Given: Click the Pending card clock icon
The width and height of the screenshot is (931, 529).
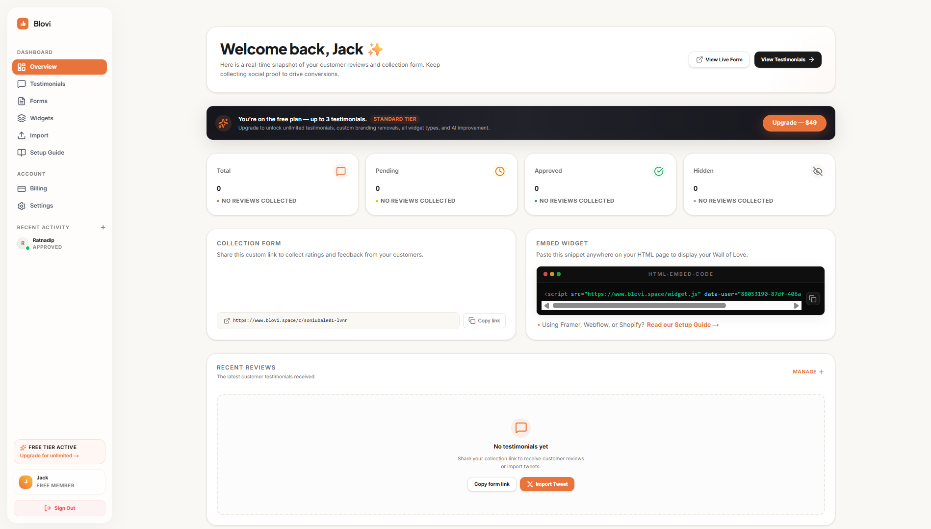Looking at the screenshot, I should tap(500, 171).
